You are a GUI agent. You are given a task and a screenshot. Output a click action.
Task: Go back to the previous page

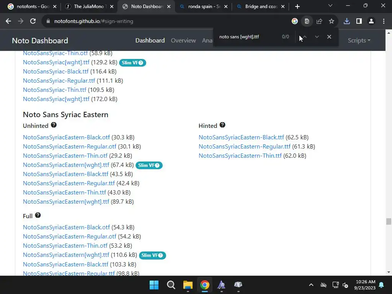pyautogui.click(x=8, y=21)
